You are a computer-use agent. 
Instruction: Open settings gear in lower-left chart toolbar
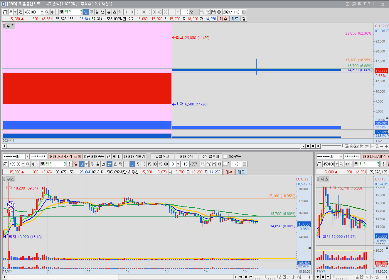pos(219,164)
